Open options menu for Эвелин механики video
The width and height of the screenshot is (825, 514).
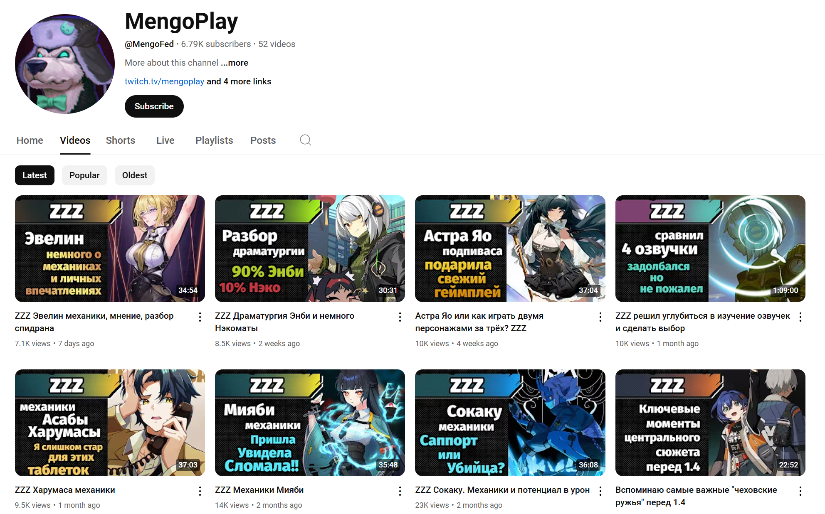pyautogui.click(x=200, y=317)
